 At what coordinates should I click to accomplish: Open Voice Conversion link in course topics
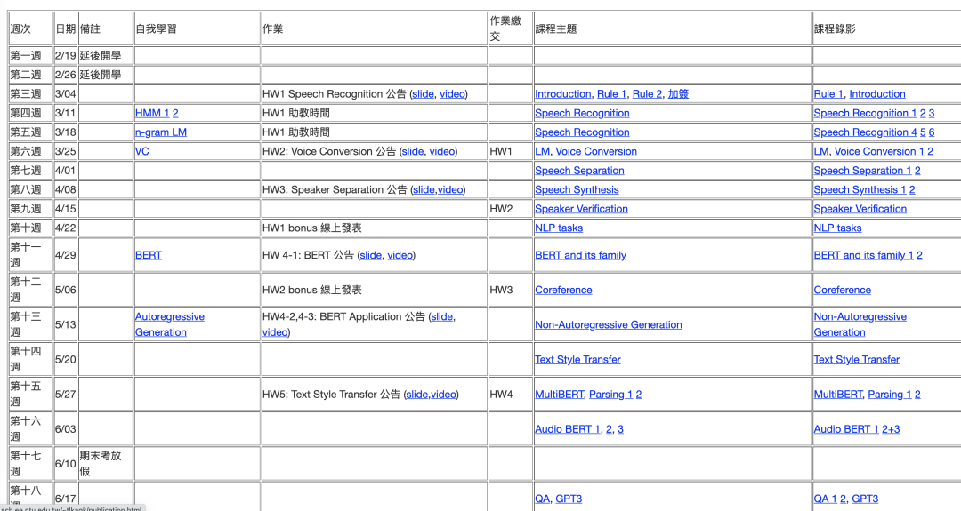click(596, 151)
